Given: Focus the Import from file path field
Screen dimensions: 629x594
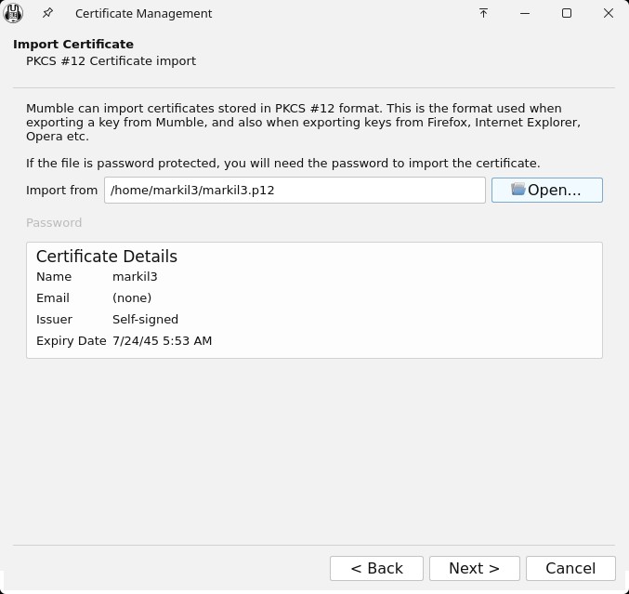Looking at the screenshot, I should click(295, 190).
